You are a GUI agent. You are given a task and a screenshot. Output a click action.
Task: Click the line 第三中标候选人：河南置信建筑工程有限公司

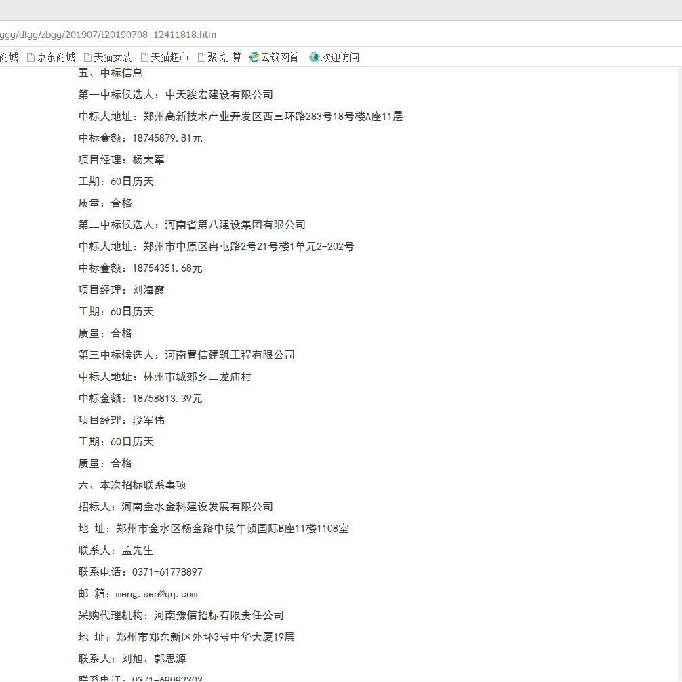pos(186,355)
